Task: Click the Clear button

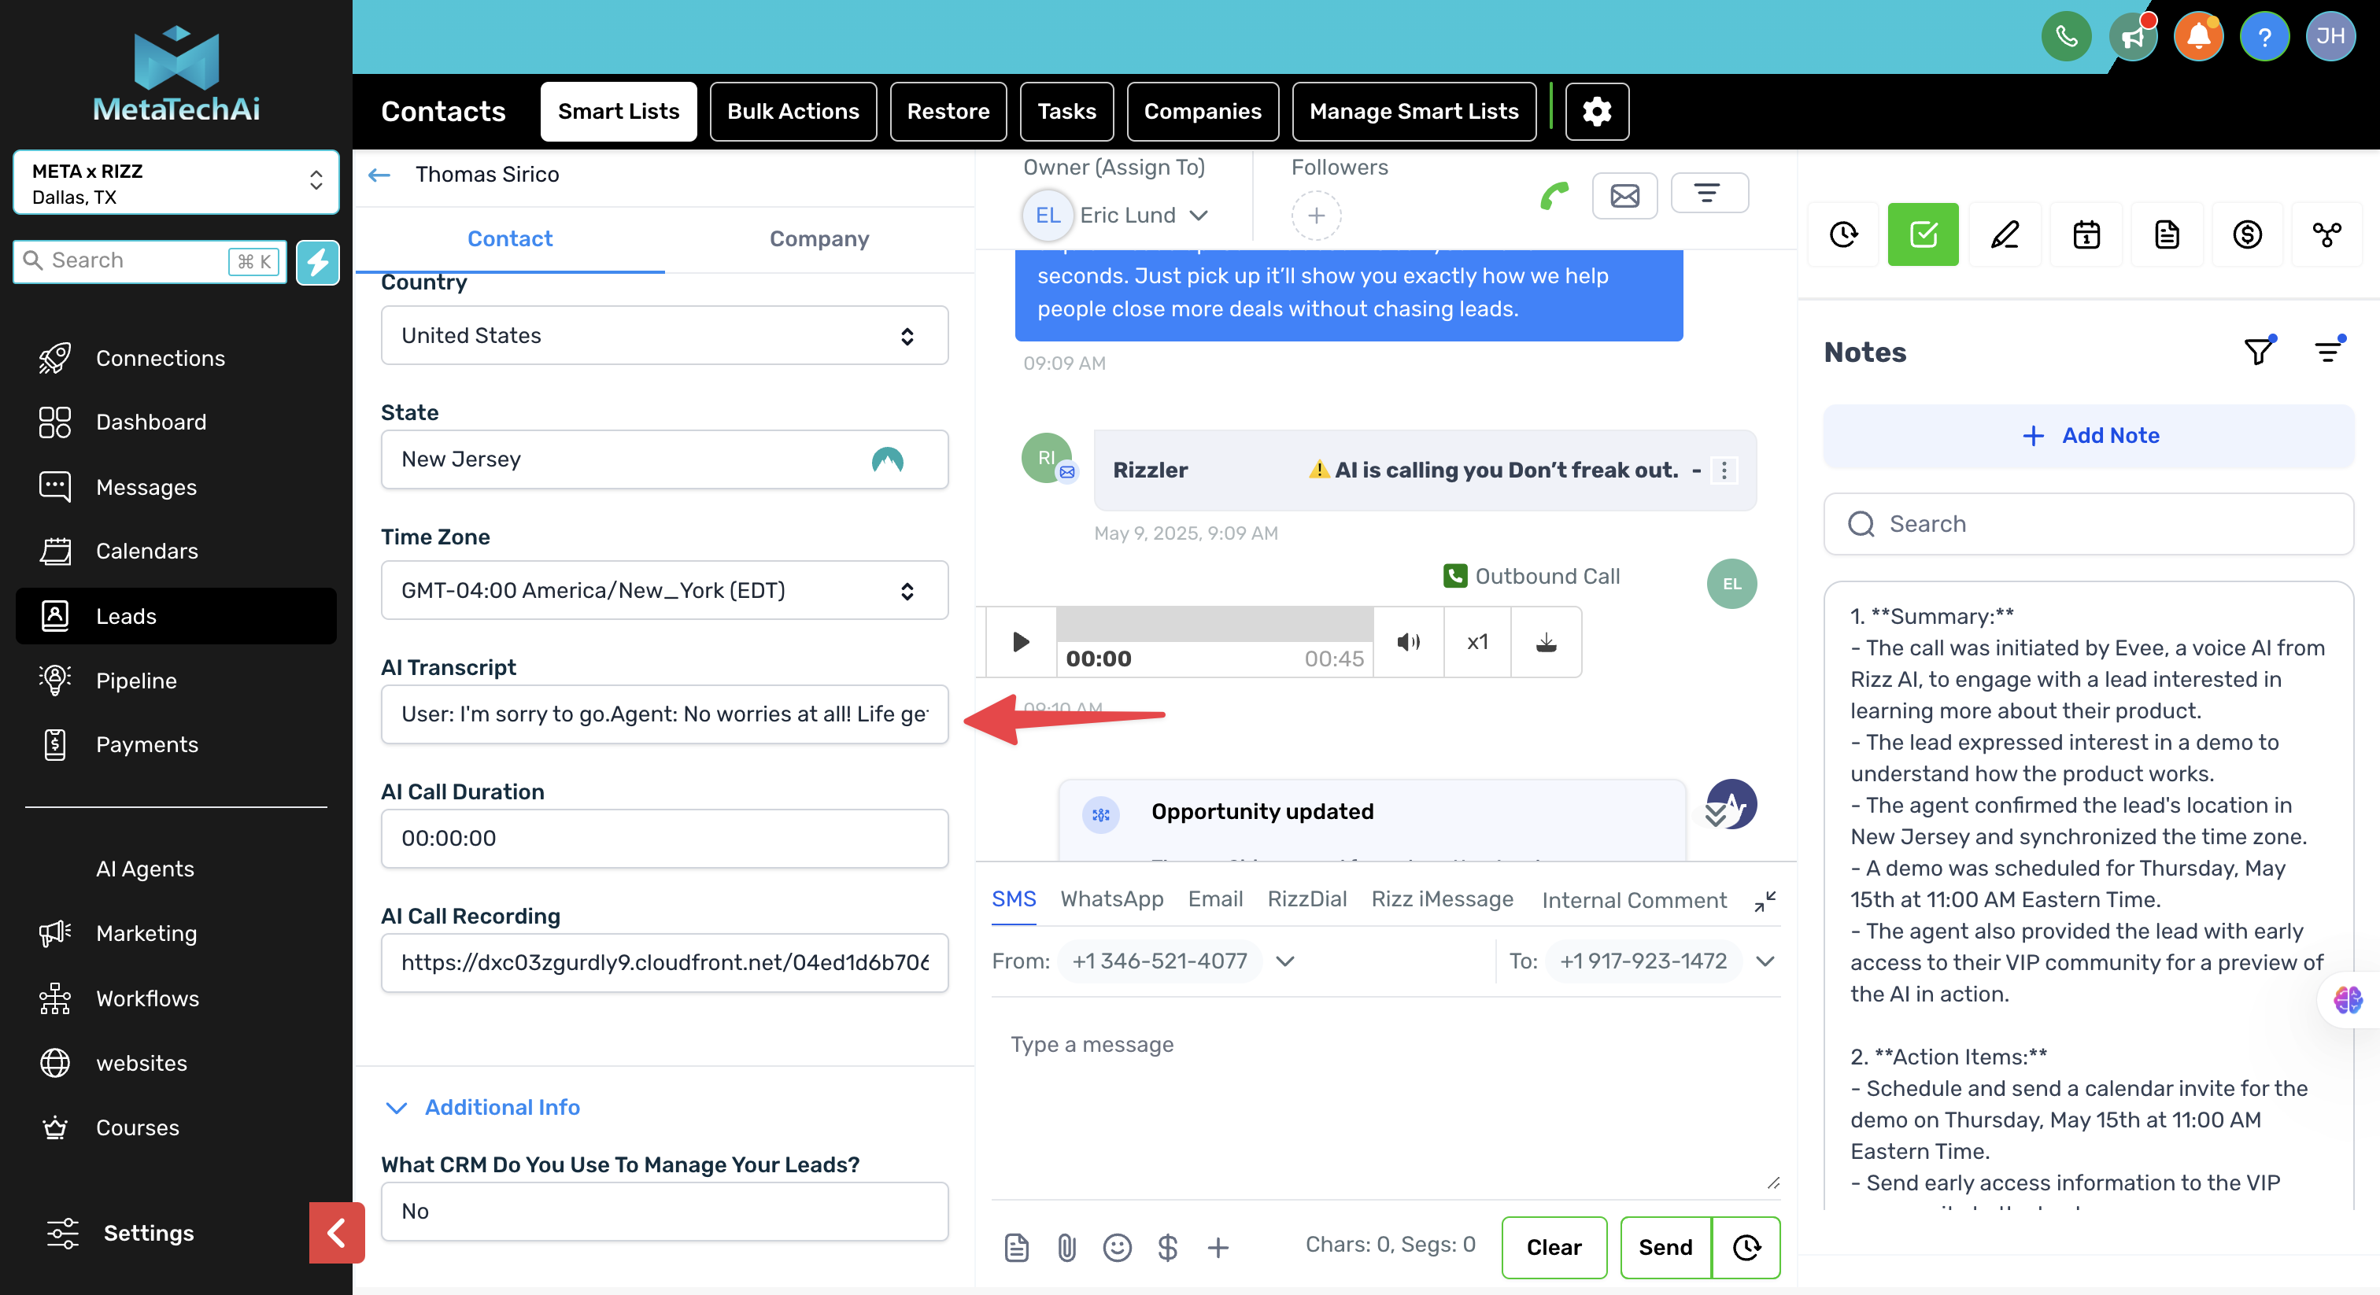Action: point(1553,1247)
